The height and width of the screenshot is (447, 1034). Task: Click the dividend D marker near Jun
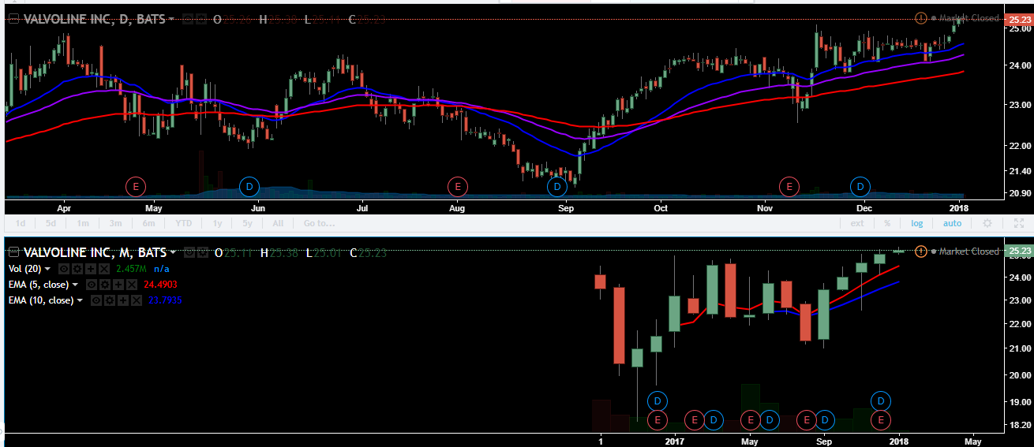pyautogui.click(x=249, y=187)
